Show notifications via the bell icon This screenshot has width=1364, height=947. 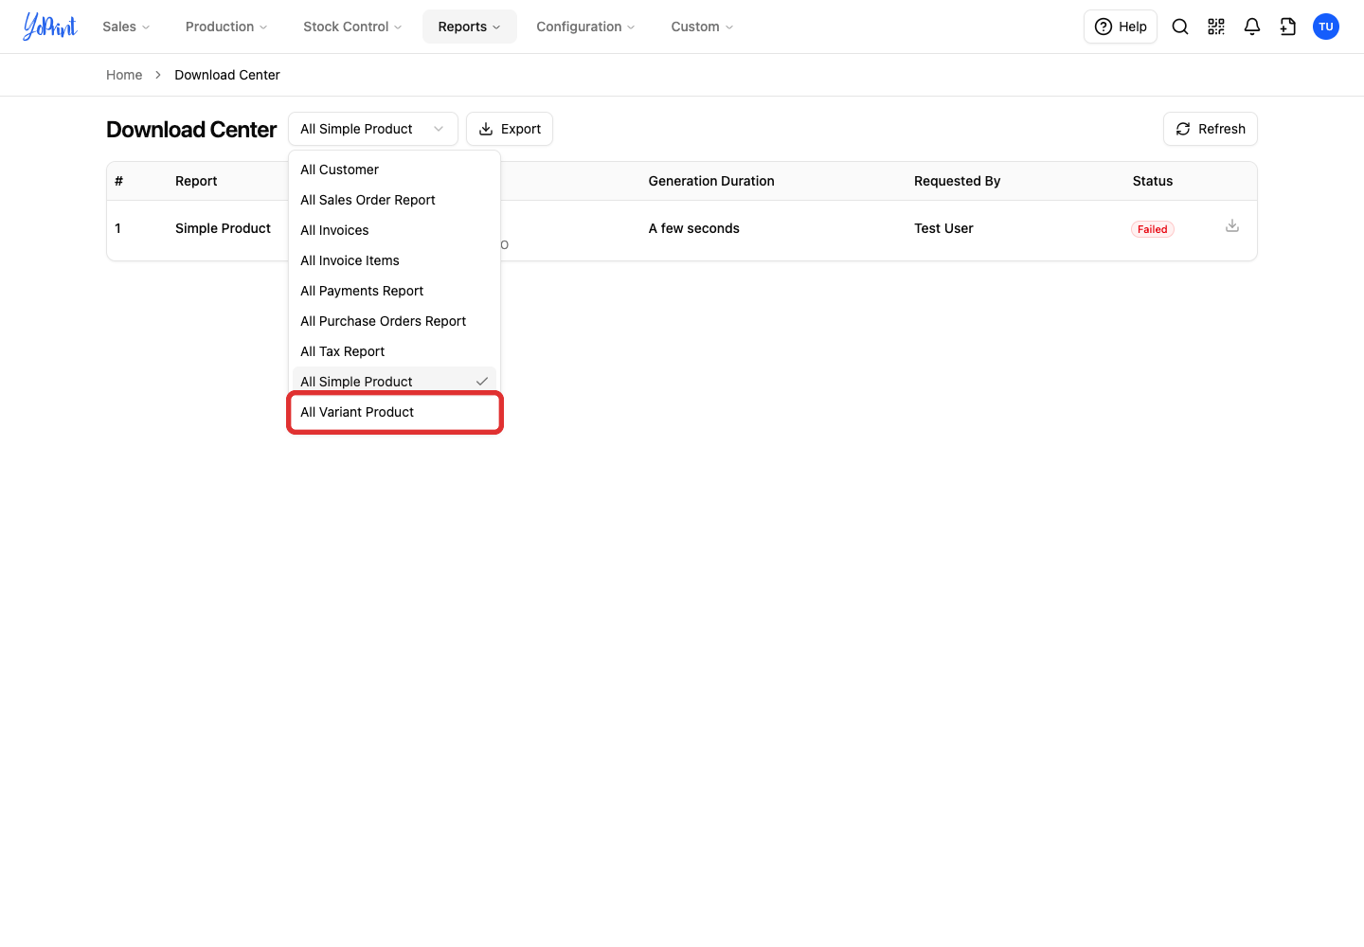click(x=1252, y=27)
